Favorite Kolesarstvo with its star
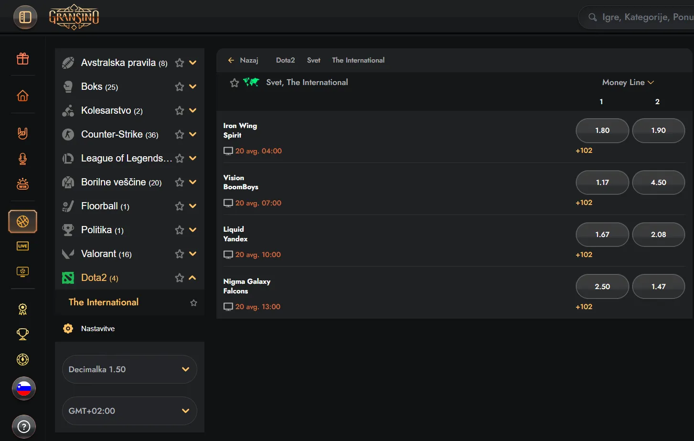The height and width of the screenshot is (441, 694). [180, 110]
